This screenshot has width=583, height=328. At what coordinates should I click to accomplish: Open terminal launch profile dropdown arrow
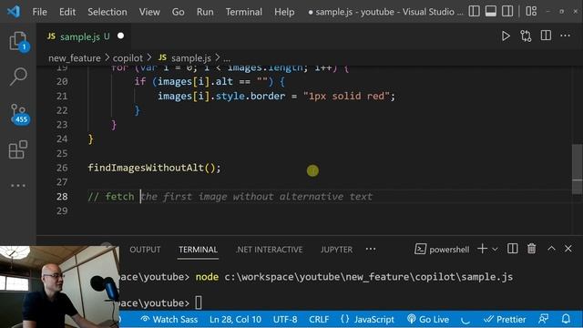click(495, 249)
